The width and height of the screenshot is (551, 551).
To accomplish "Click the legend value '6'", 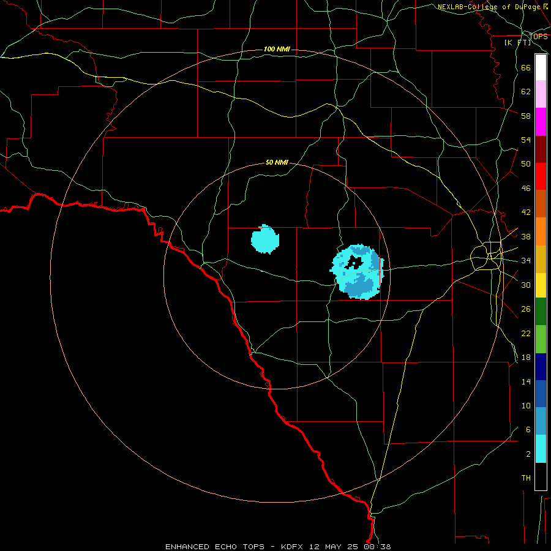I will point(528,430).
